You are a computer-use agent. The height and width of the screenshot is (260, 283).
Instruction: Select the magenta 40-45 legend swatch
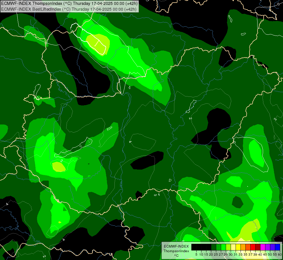(x=263, y=247)
